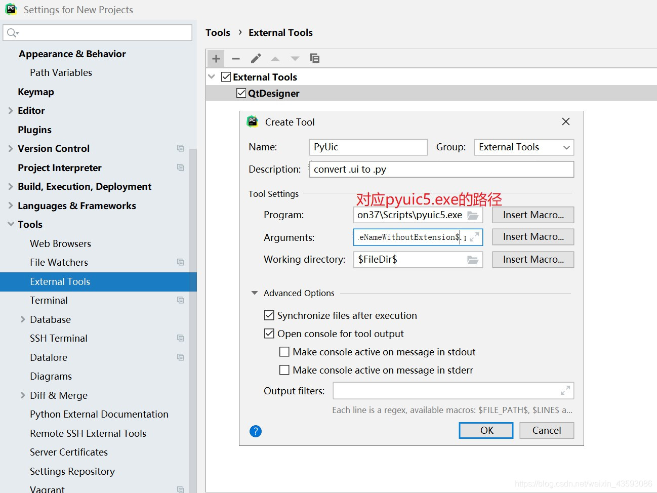Click the move up arrow in toolbar

tap(275, 58)
